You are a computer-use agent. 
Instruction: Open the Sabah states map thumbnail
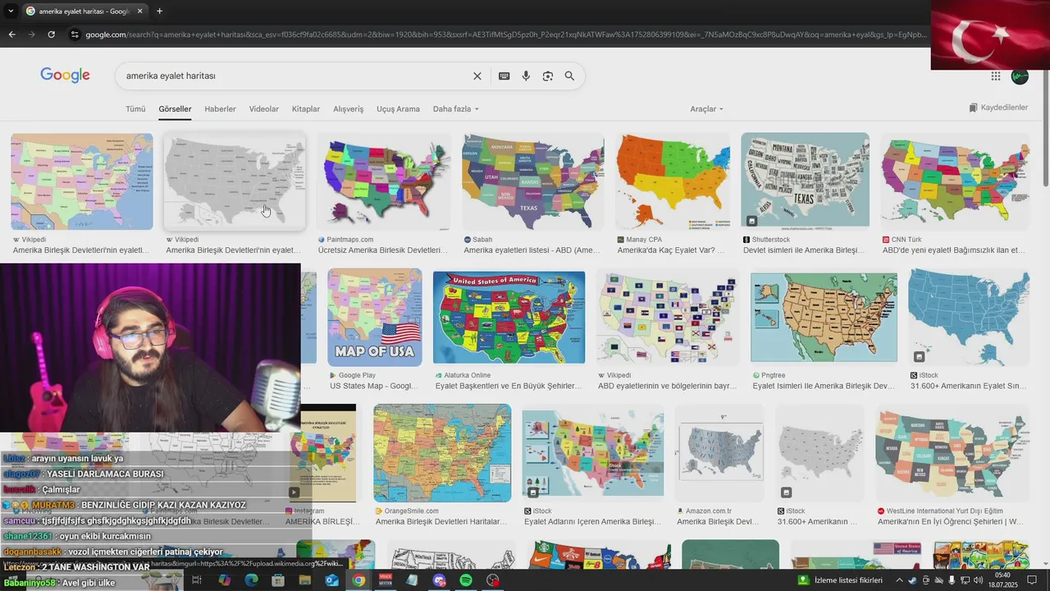coord(533,181)
